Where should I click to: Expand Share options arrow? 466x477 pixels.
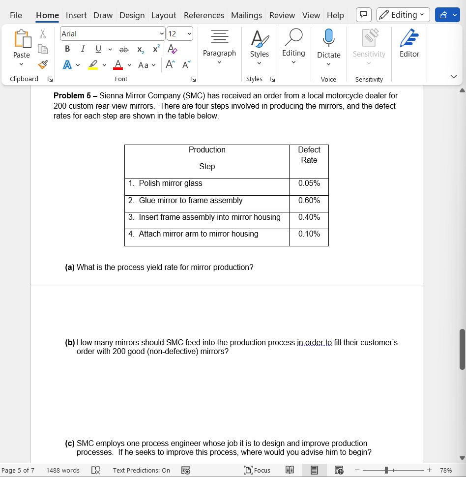click(x=455, y=15)
